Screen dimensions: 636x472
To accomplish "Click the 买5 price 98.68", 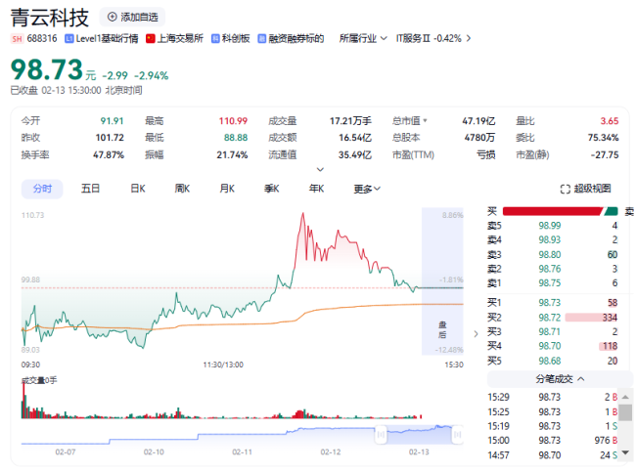I will point(550,361).
